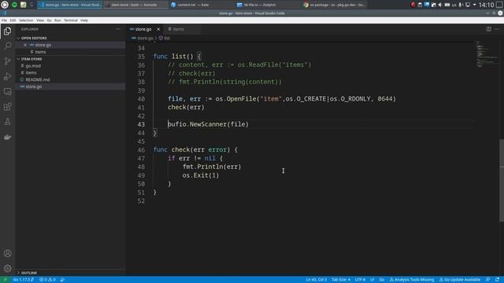Open the KDE application launcher
Screen dimensions: 504x283
[x=5, y=5]
